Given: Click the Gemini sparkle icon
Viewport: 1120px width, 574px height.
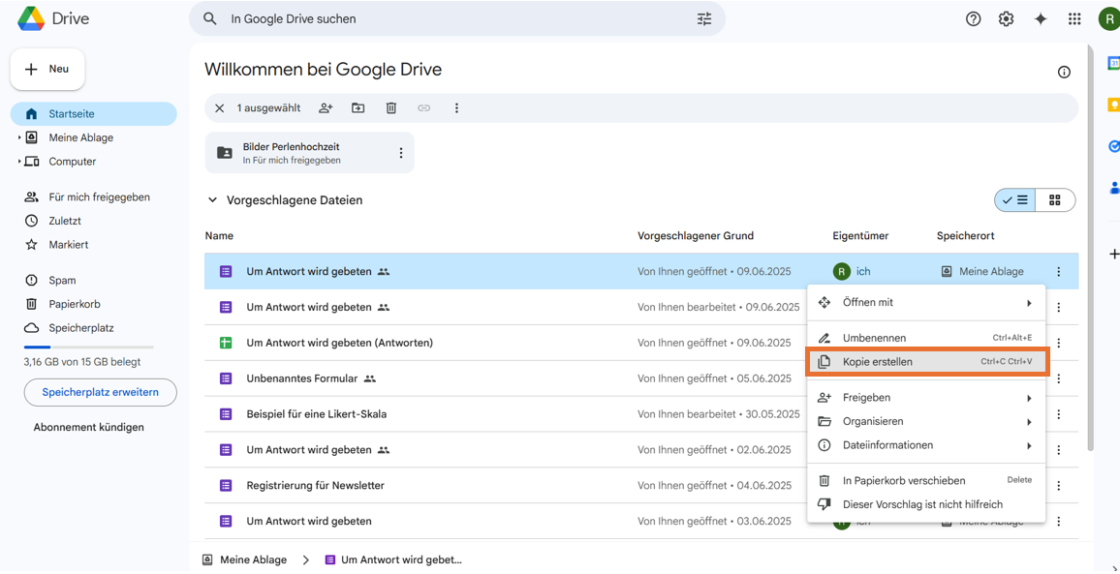Looking at the screenshot, I should (1041, 19).
